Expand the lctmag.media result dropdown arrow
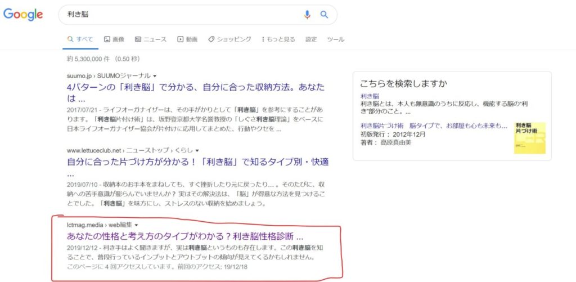The height and width of the screenshot is (282, 576). [x=136, y=225]
